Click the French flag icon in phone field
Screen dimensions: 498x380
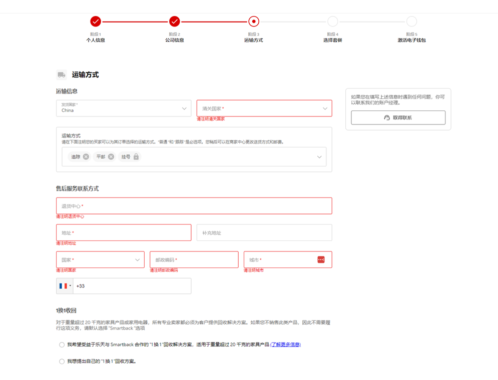tap(64, 285)
